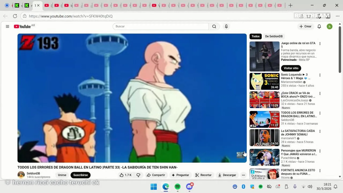The width and height of the screenshot is (343, 193).
Task: Open the Windows Start menu
Action: pos(154,187)
